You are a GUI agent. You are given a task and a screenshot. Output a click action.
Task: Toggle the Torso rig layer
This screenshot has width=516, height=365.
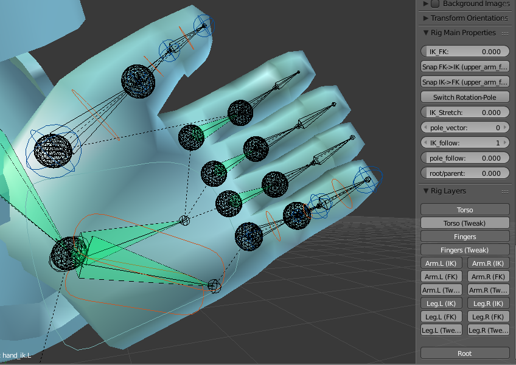point(465,210)
